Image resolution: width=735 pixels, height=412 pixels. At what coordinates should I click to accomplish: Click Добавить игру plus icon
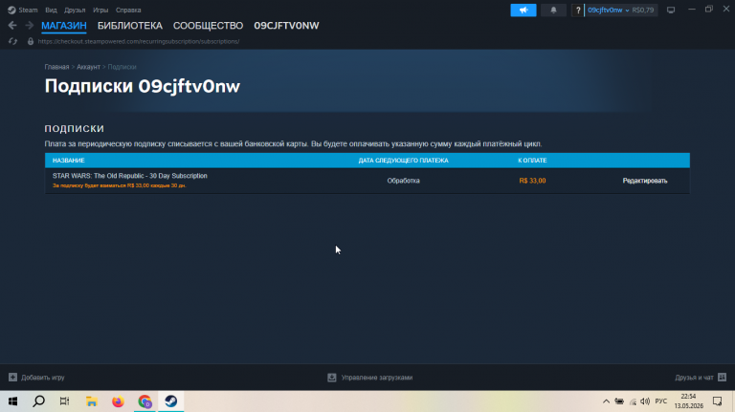pos(12,377)
